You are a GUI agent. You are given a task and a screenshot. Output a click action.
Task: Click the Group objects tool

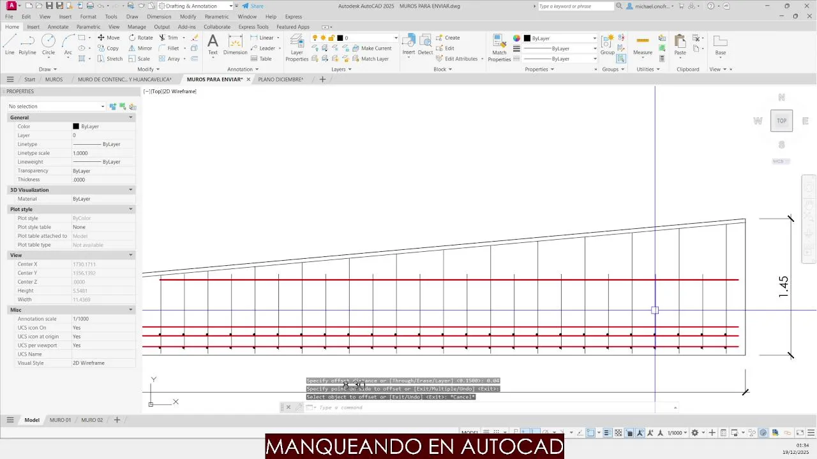[x=607, y=45]
